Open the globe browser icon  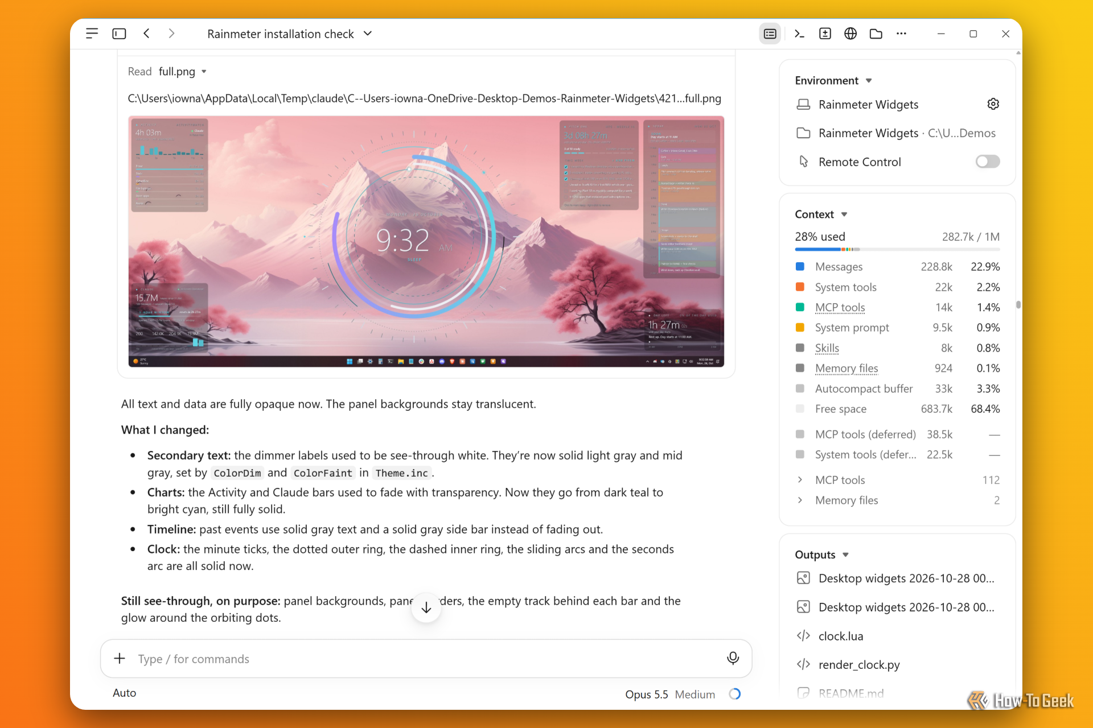click(850, 34)
